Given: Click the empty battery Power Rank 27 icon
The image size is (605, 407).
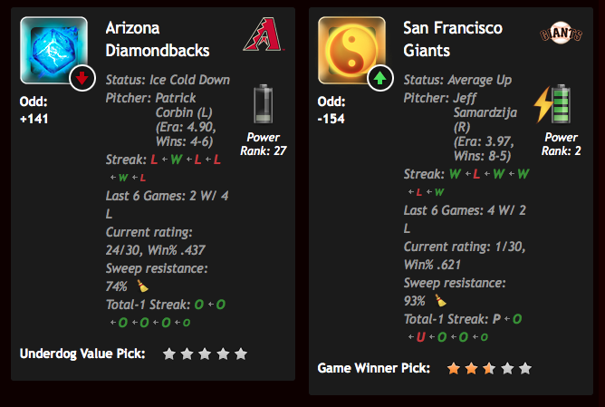Looking at the screenshot, I should [264, 104].
